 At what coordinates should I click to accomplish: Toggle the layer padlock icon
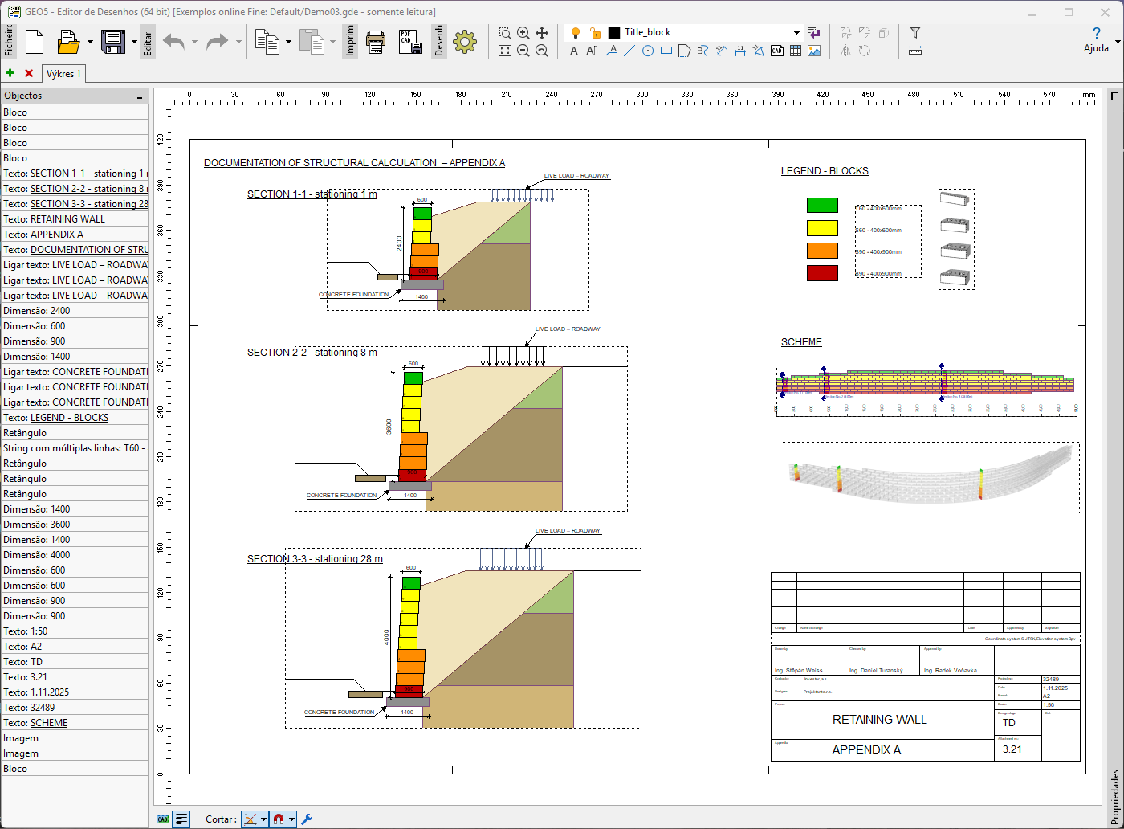click(x=595, y=33)
